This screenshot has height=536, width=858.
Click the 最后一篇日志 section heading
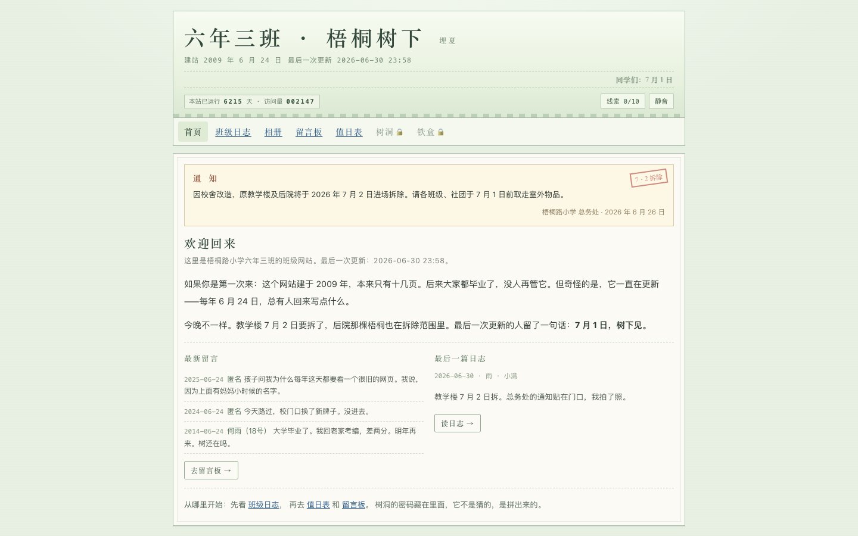coord(460,359)
